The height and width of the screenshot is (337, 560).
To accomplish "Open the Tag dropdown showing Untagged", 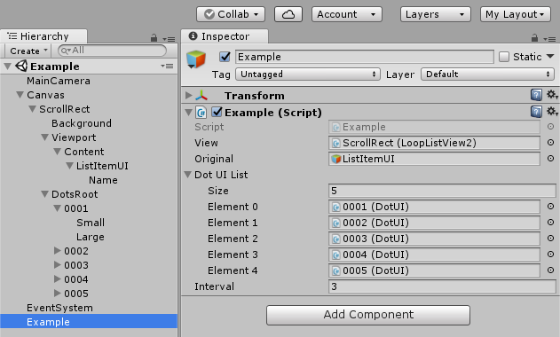I will 308,74.
